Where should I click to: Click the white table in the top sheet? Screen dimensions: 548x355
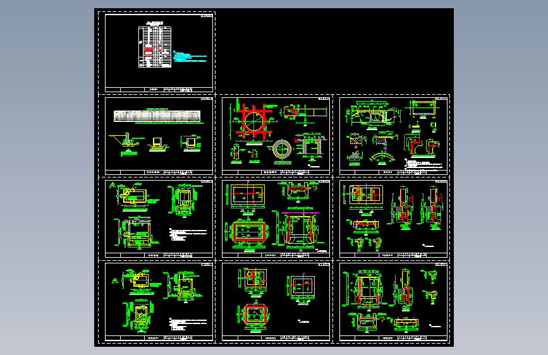pos(155,47)
